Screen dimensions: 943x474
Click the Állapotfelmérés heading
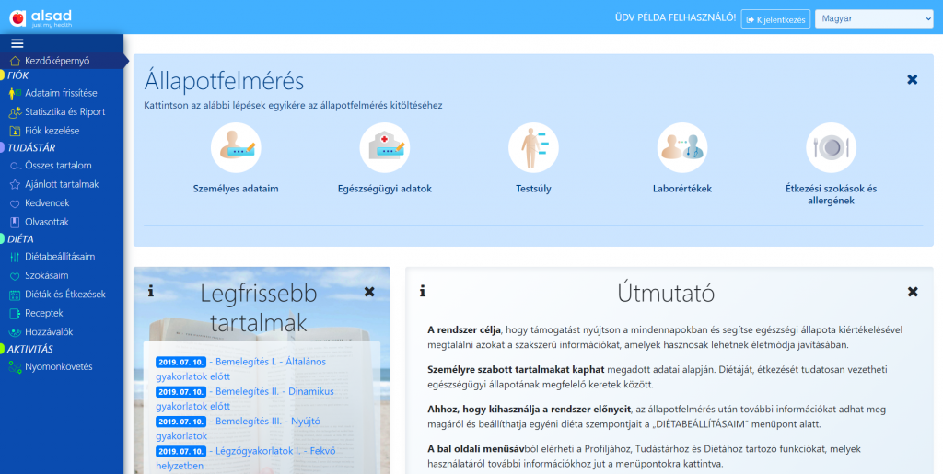(225, 81)
